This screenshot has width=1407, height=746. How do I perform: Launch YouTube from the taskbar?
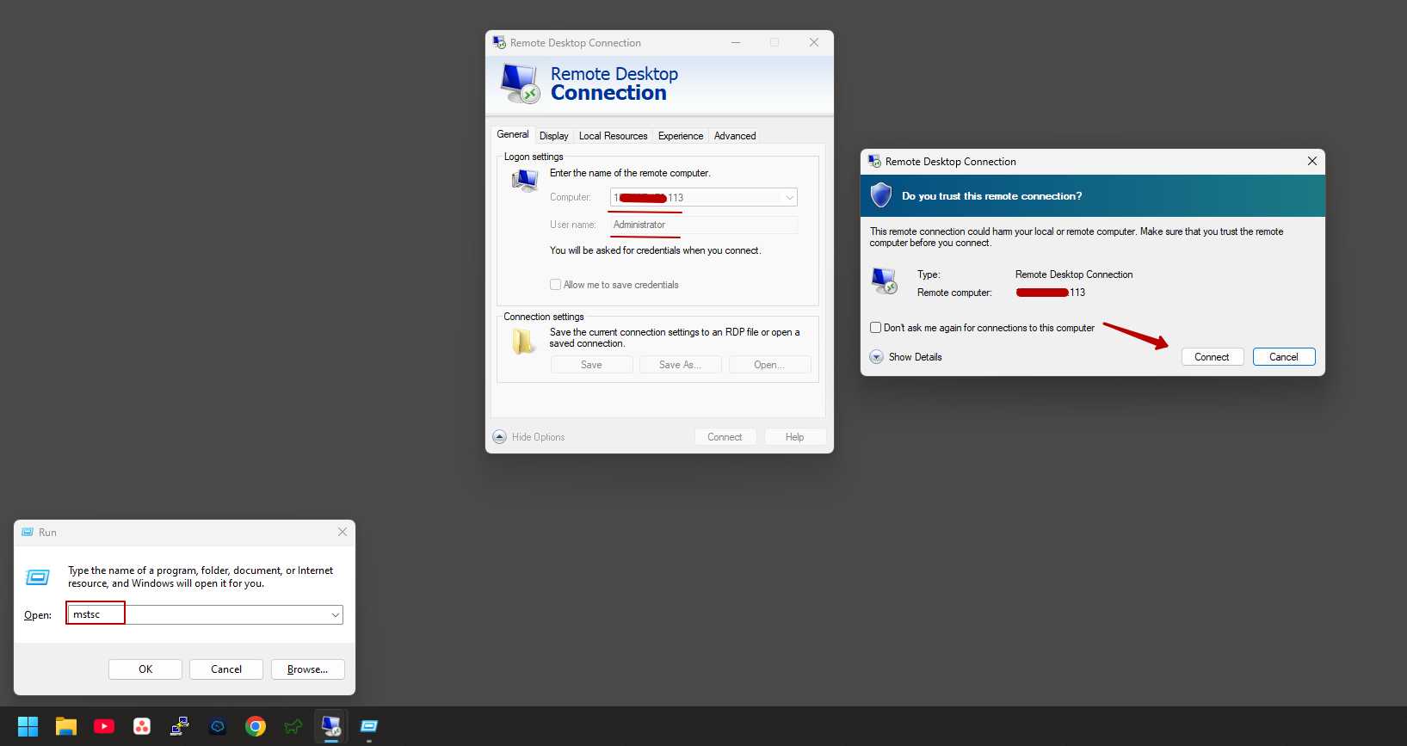pos(104,726)
